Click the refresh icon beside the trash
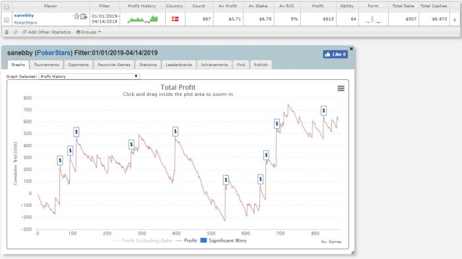 click(16, 32)
